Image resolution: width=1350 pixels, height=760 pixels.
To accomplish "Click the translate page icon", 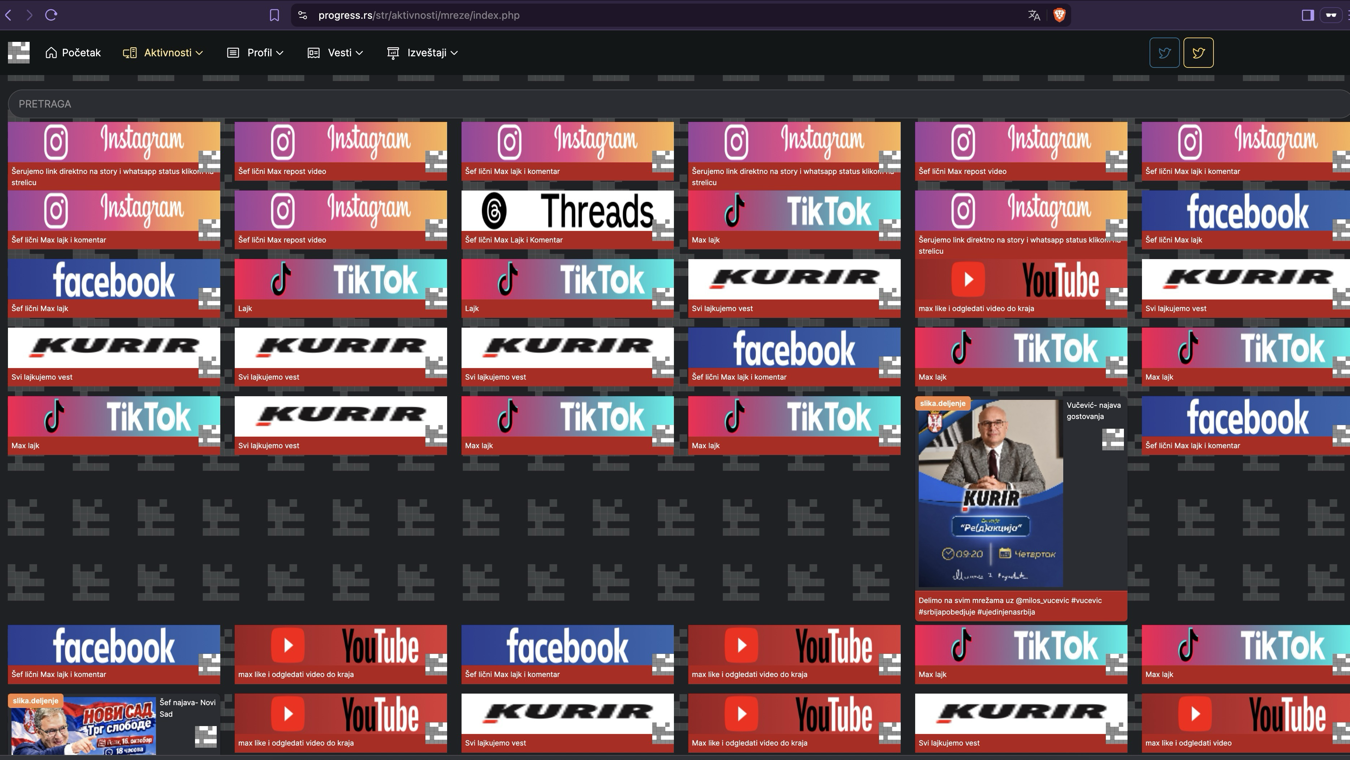I will click(1034, 15).
